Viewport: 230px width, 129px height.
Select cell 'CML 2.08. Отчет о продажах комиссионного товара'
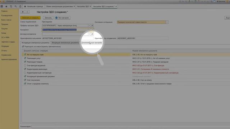[152, 84]
